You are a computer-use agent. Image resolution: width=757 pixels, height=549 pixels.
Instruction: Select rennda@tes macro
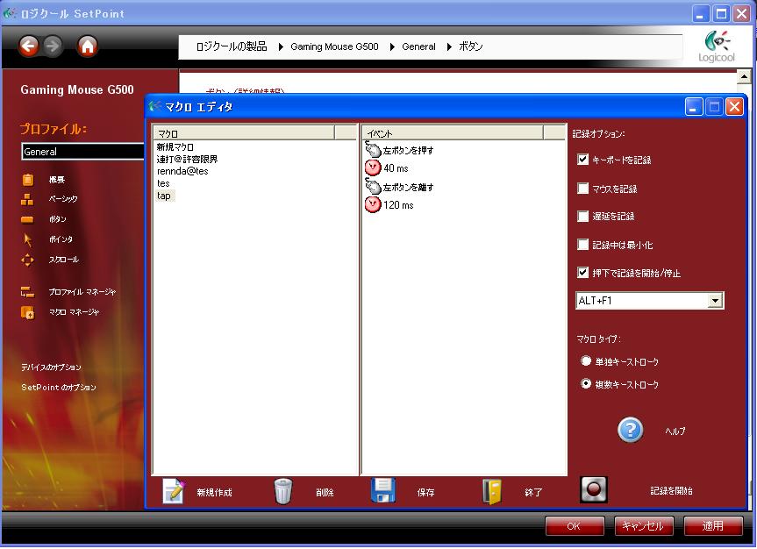click(182, 171)
